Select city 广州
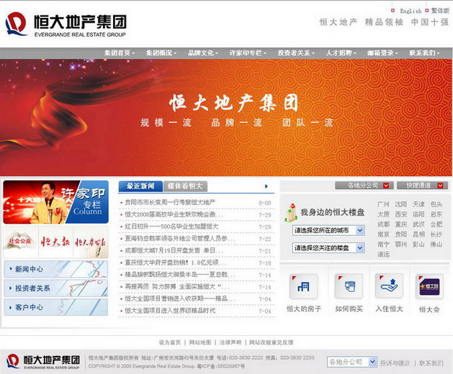Image resolution: width=453 pixels, height=374 pixels. pos(383,204)
